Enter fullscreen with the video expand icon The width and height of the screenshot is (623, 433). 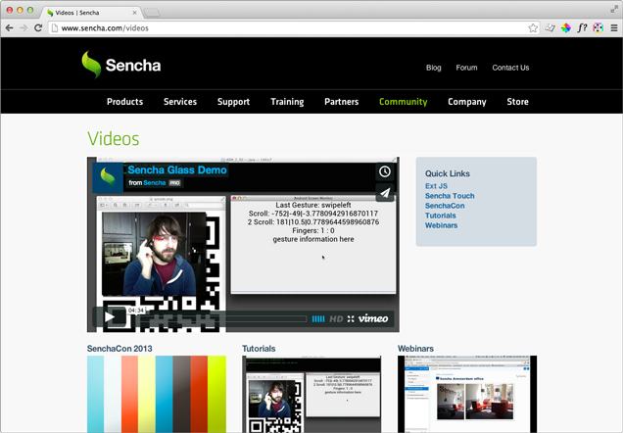(x=351, y=318)
